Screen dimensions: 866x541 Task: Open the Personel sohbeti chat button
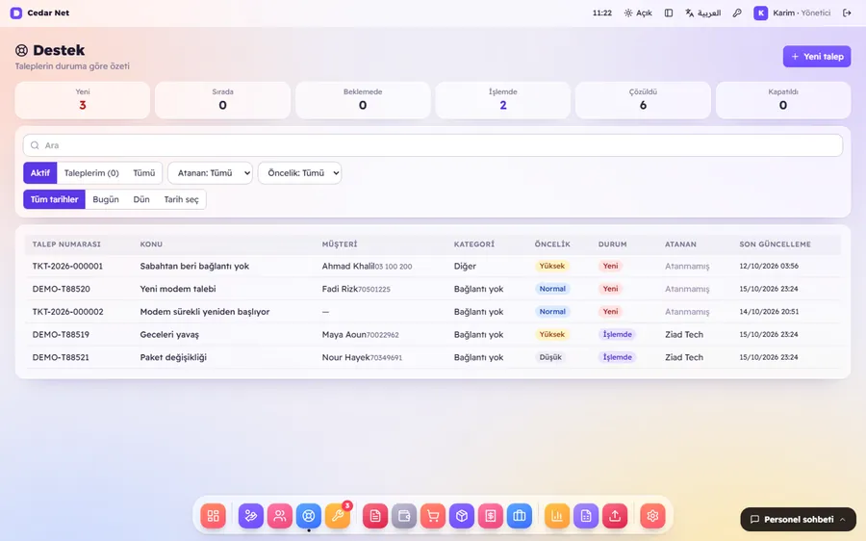798,520
